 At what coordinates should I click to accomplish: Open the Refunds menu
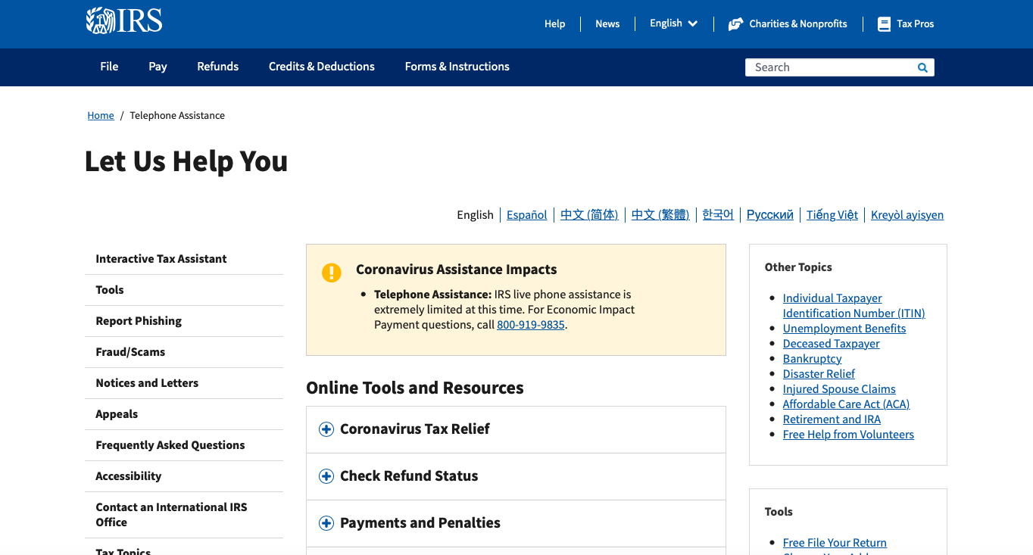(x=218, y=67)
